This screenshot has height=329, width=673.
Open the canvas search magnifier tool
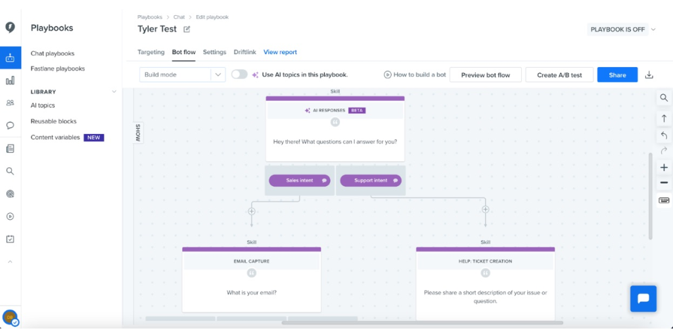pos(664,98)
